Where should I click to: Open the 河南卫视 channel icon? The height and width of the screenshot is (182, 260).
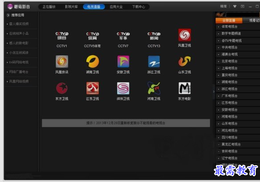click(x=154, y=88)
